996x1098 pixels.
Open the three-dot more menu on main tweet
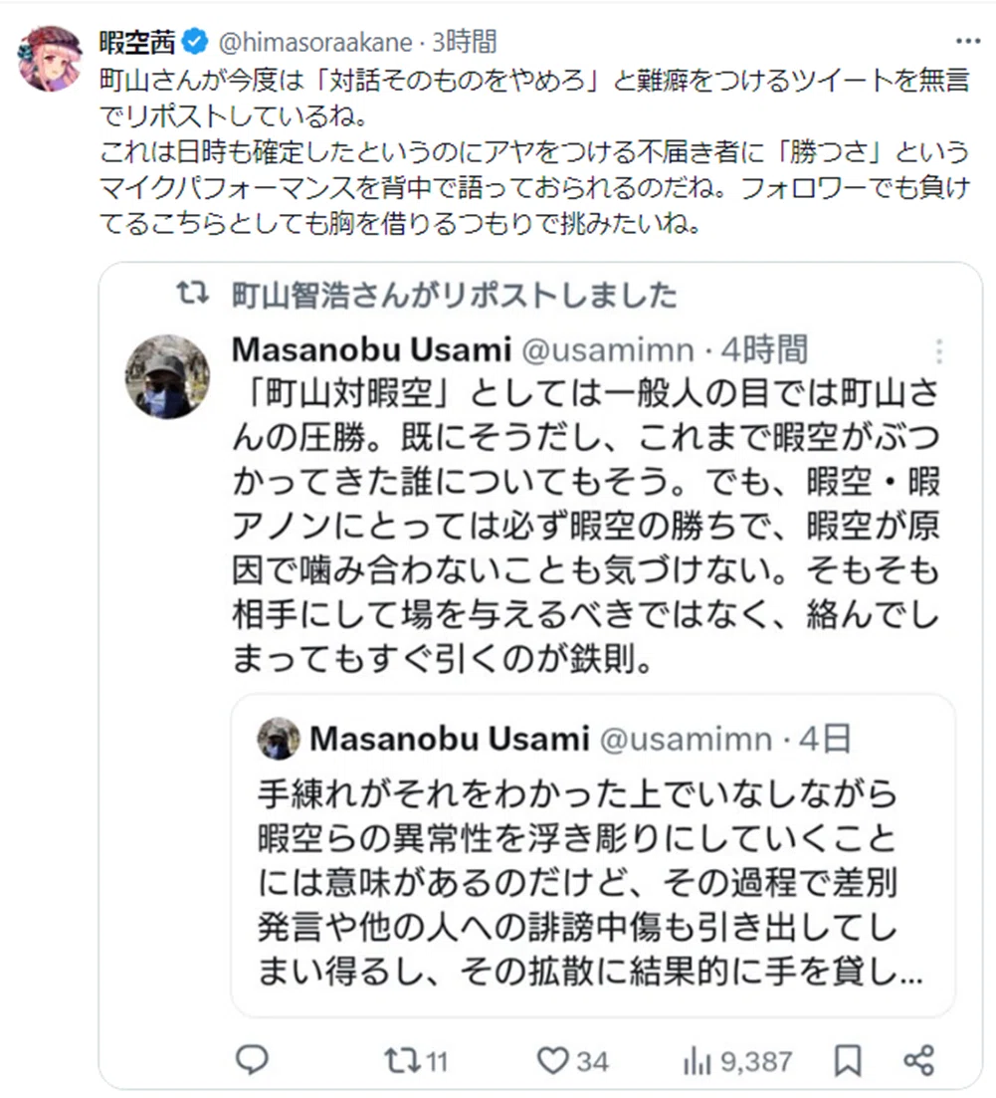968,41
